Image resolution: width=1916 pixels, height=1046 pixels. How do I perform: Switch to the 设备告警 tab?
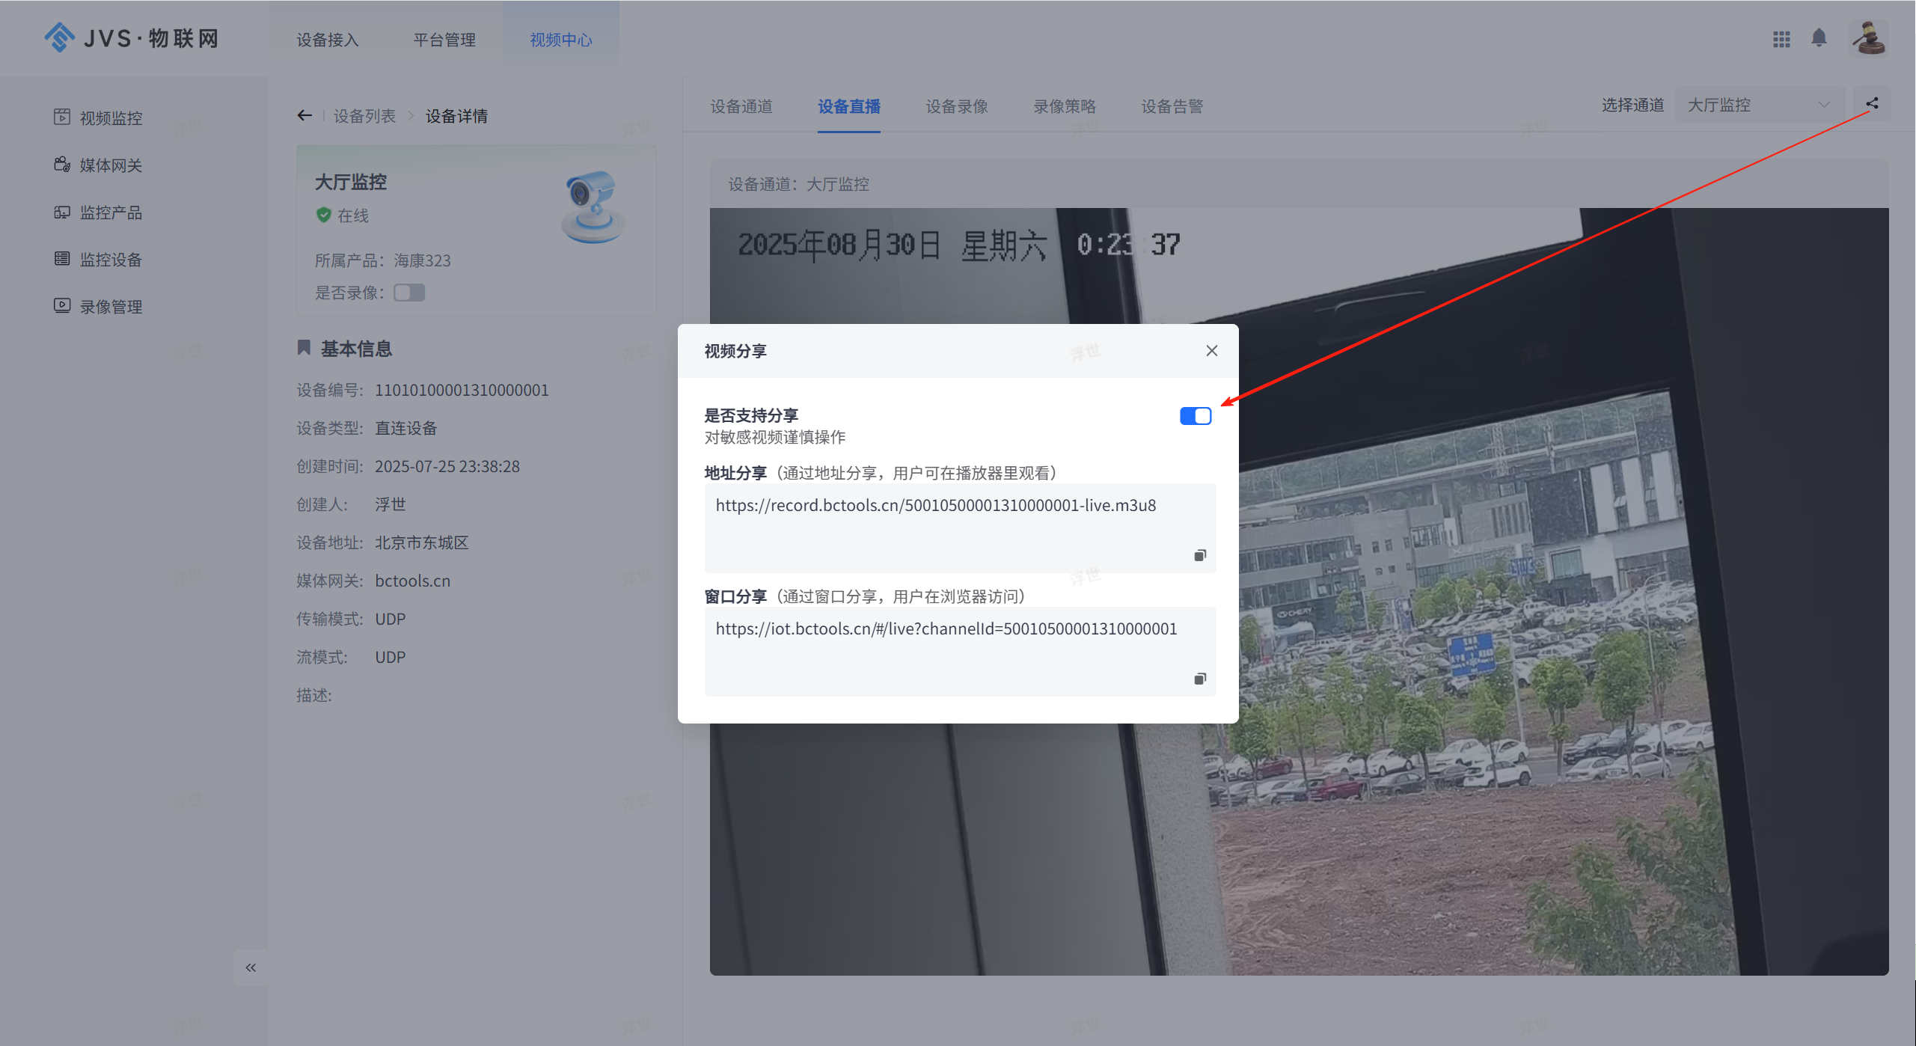pyautogui.click(x=1172, y=106)
